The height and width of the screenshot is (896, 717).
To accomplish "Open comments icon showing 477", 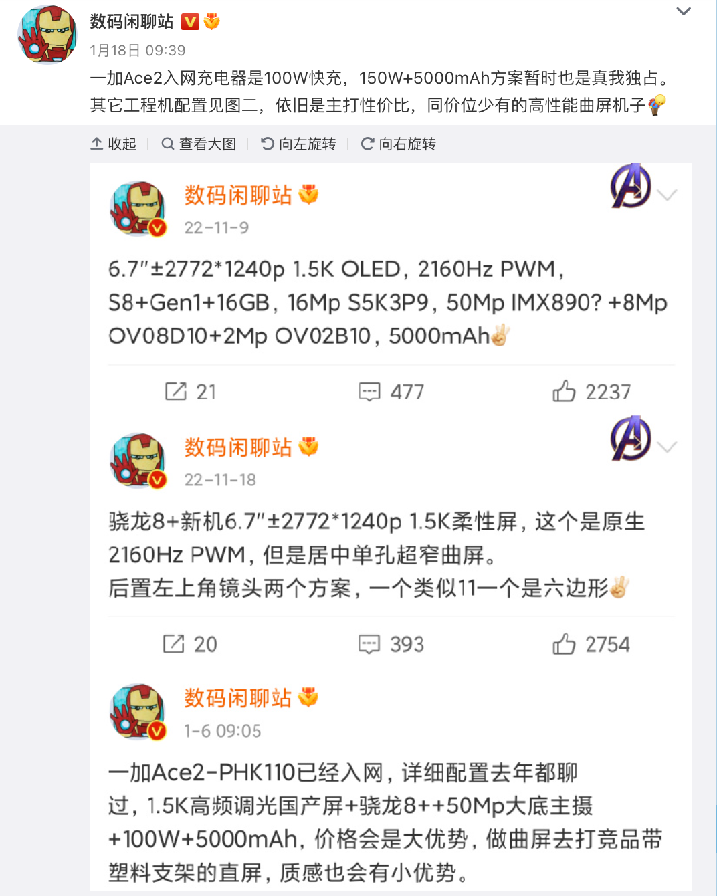I will (369, 392).
